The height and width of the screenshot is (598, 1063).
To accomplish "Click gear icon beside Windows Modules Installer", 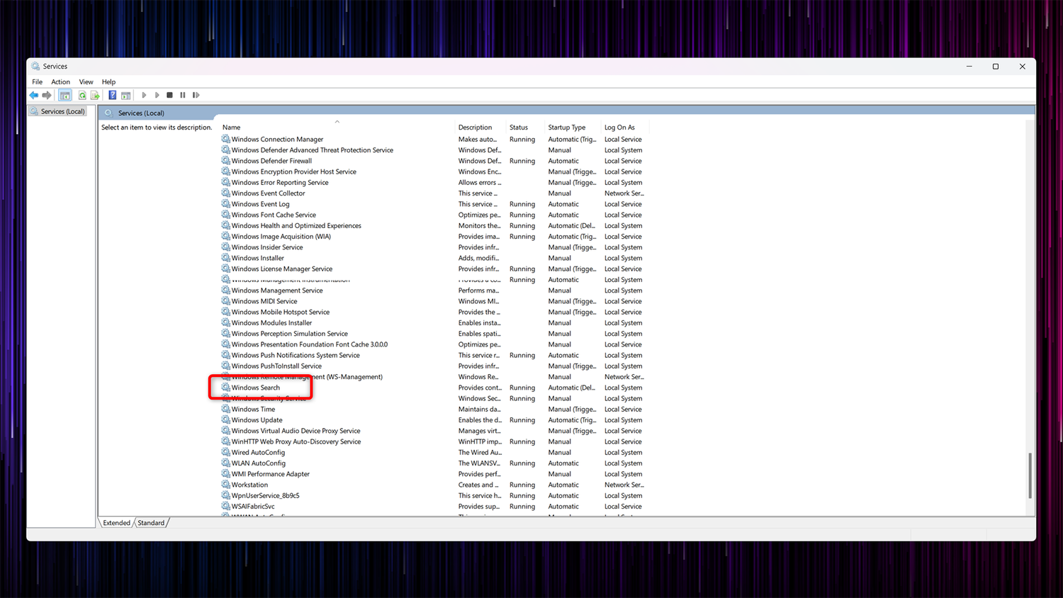I will tap(226, 322).
